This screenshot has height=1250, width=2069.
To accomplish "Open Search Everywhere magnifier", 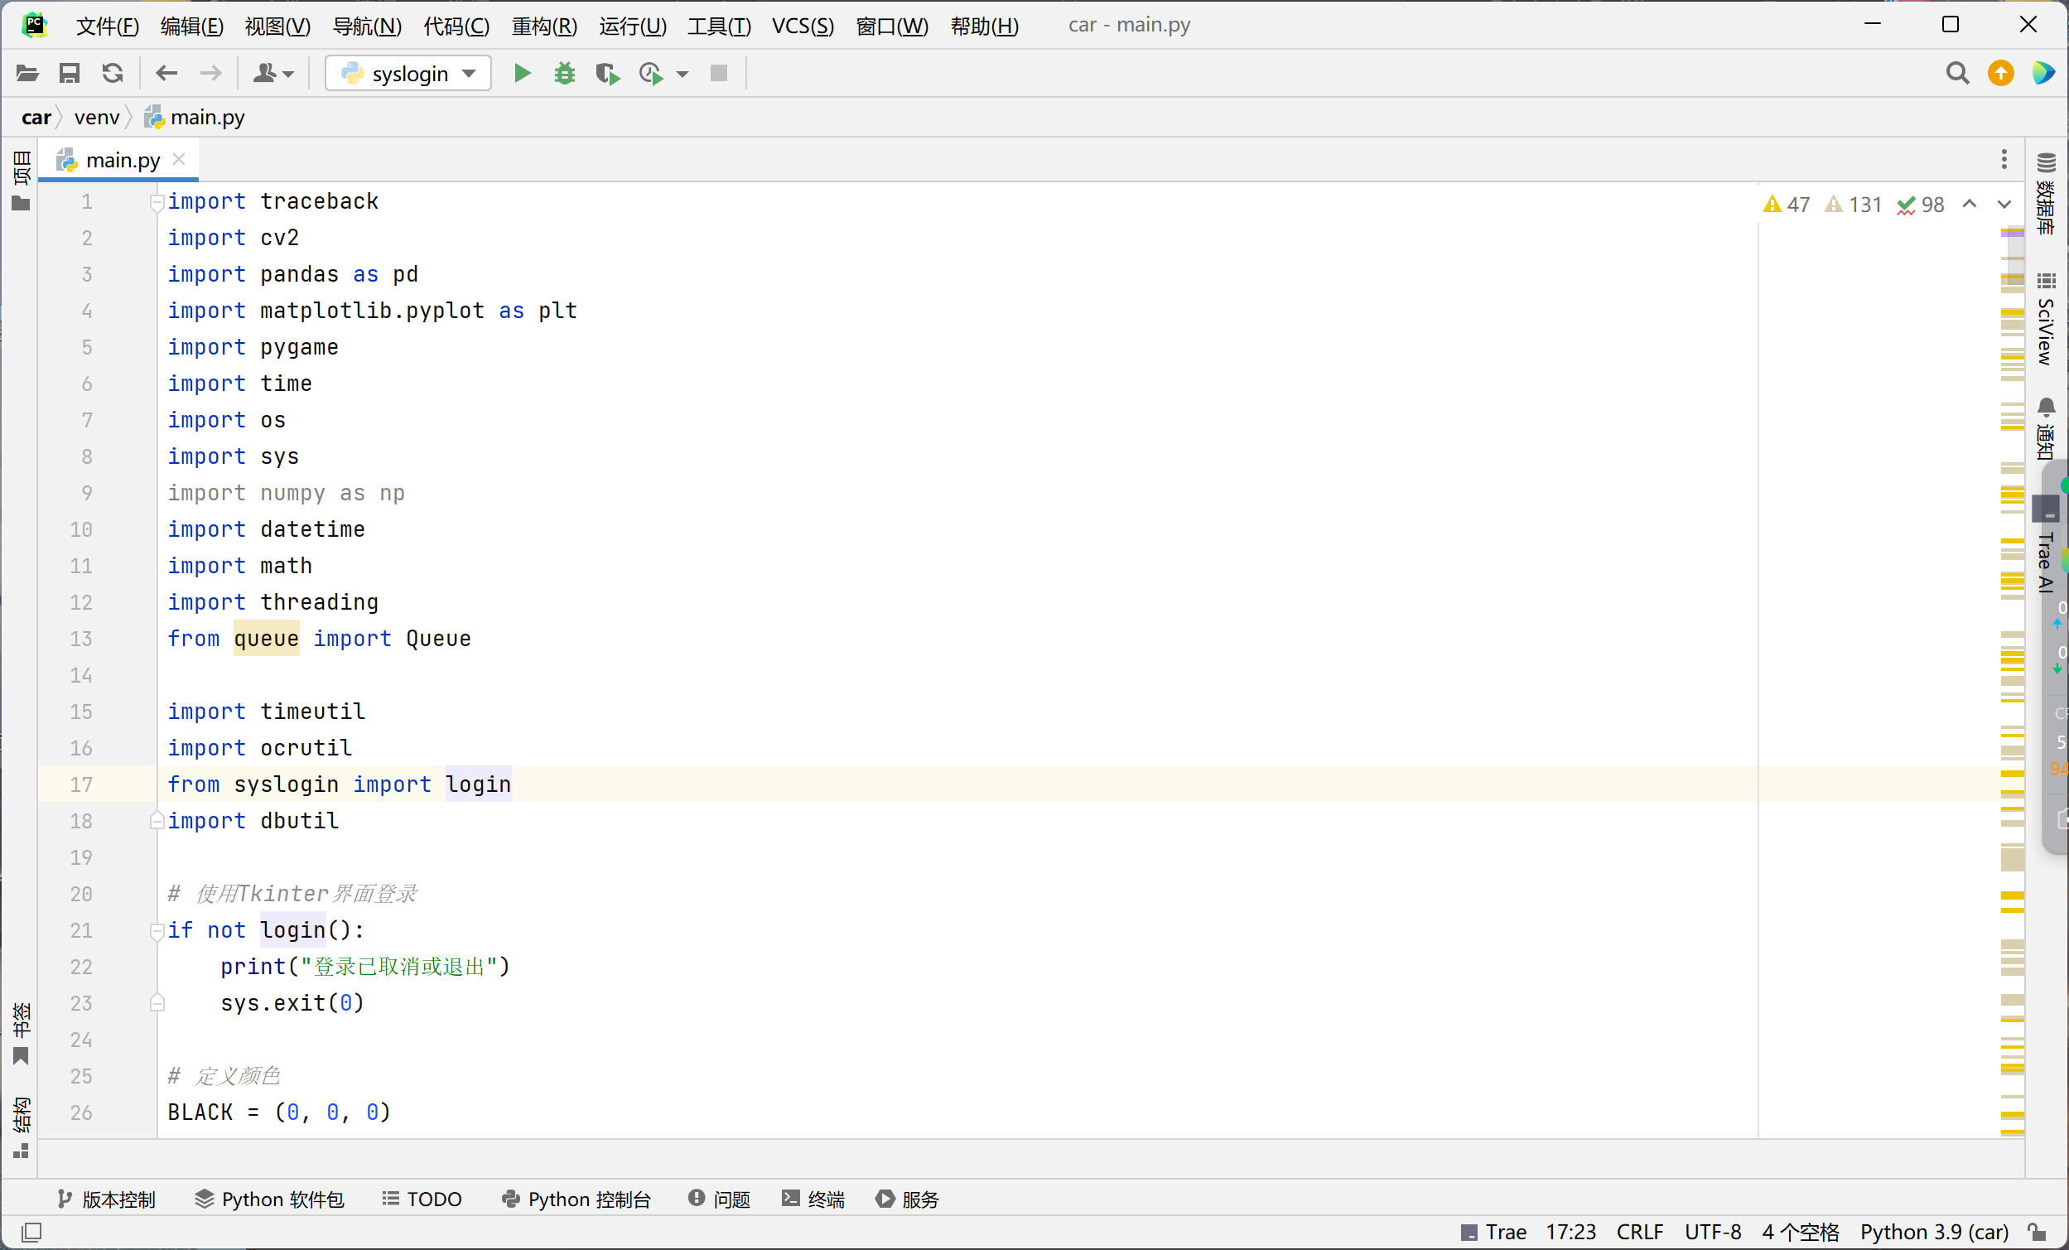I will 1956,74.
